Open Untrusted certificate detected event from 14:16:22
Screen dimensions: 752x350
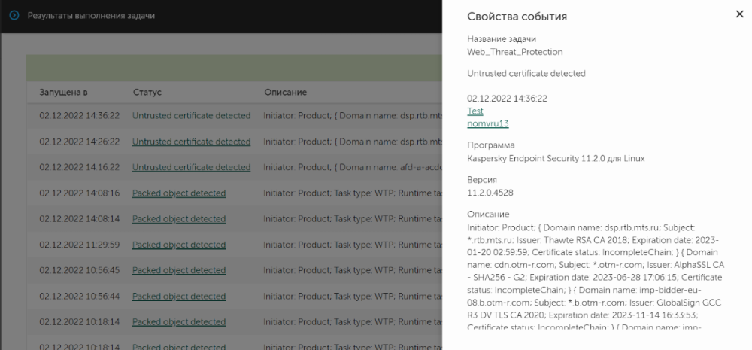pyautogui.click(x=191, y=167)
